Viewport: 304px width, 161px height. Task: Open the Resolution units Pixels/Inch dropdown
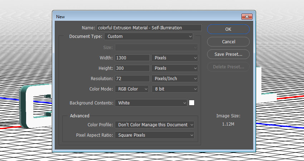click(175, 78)
